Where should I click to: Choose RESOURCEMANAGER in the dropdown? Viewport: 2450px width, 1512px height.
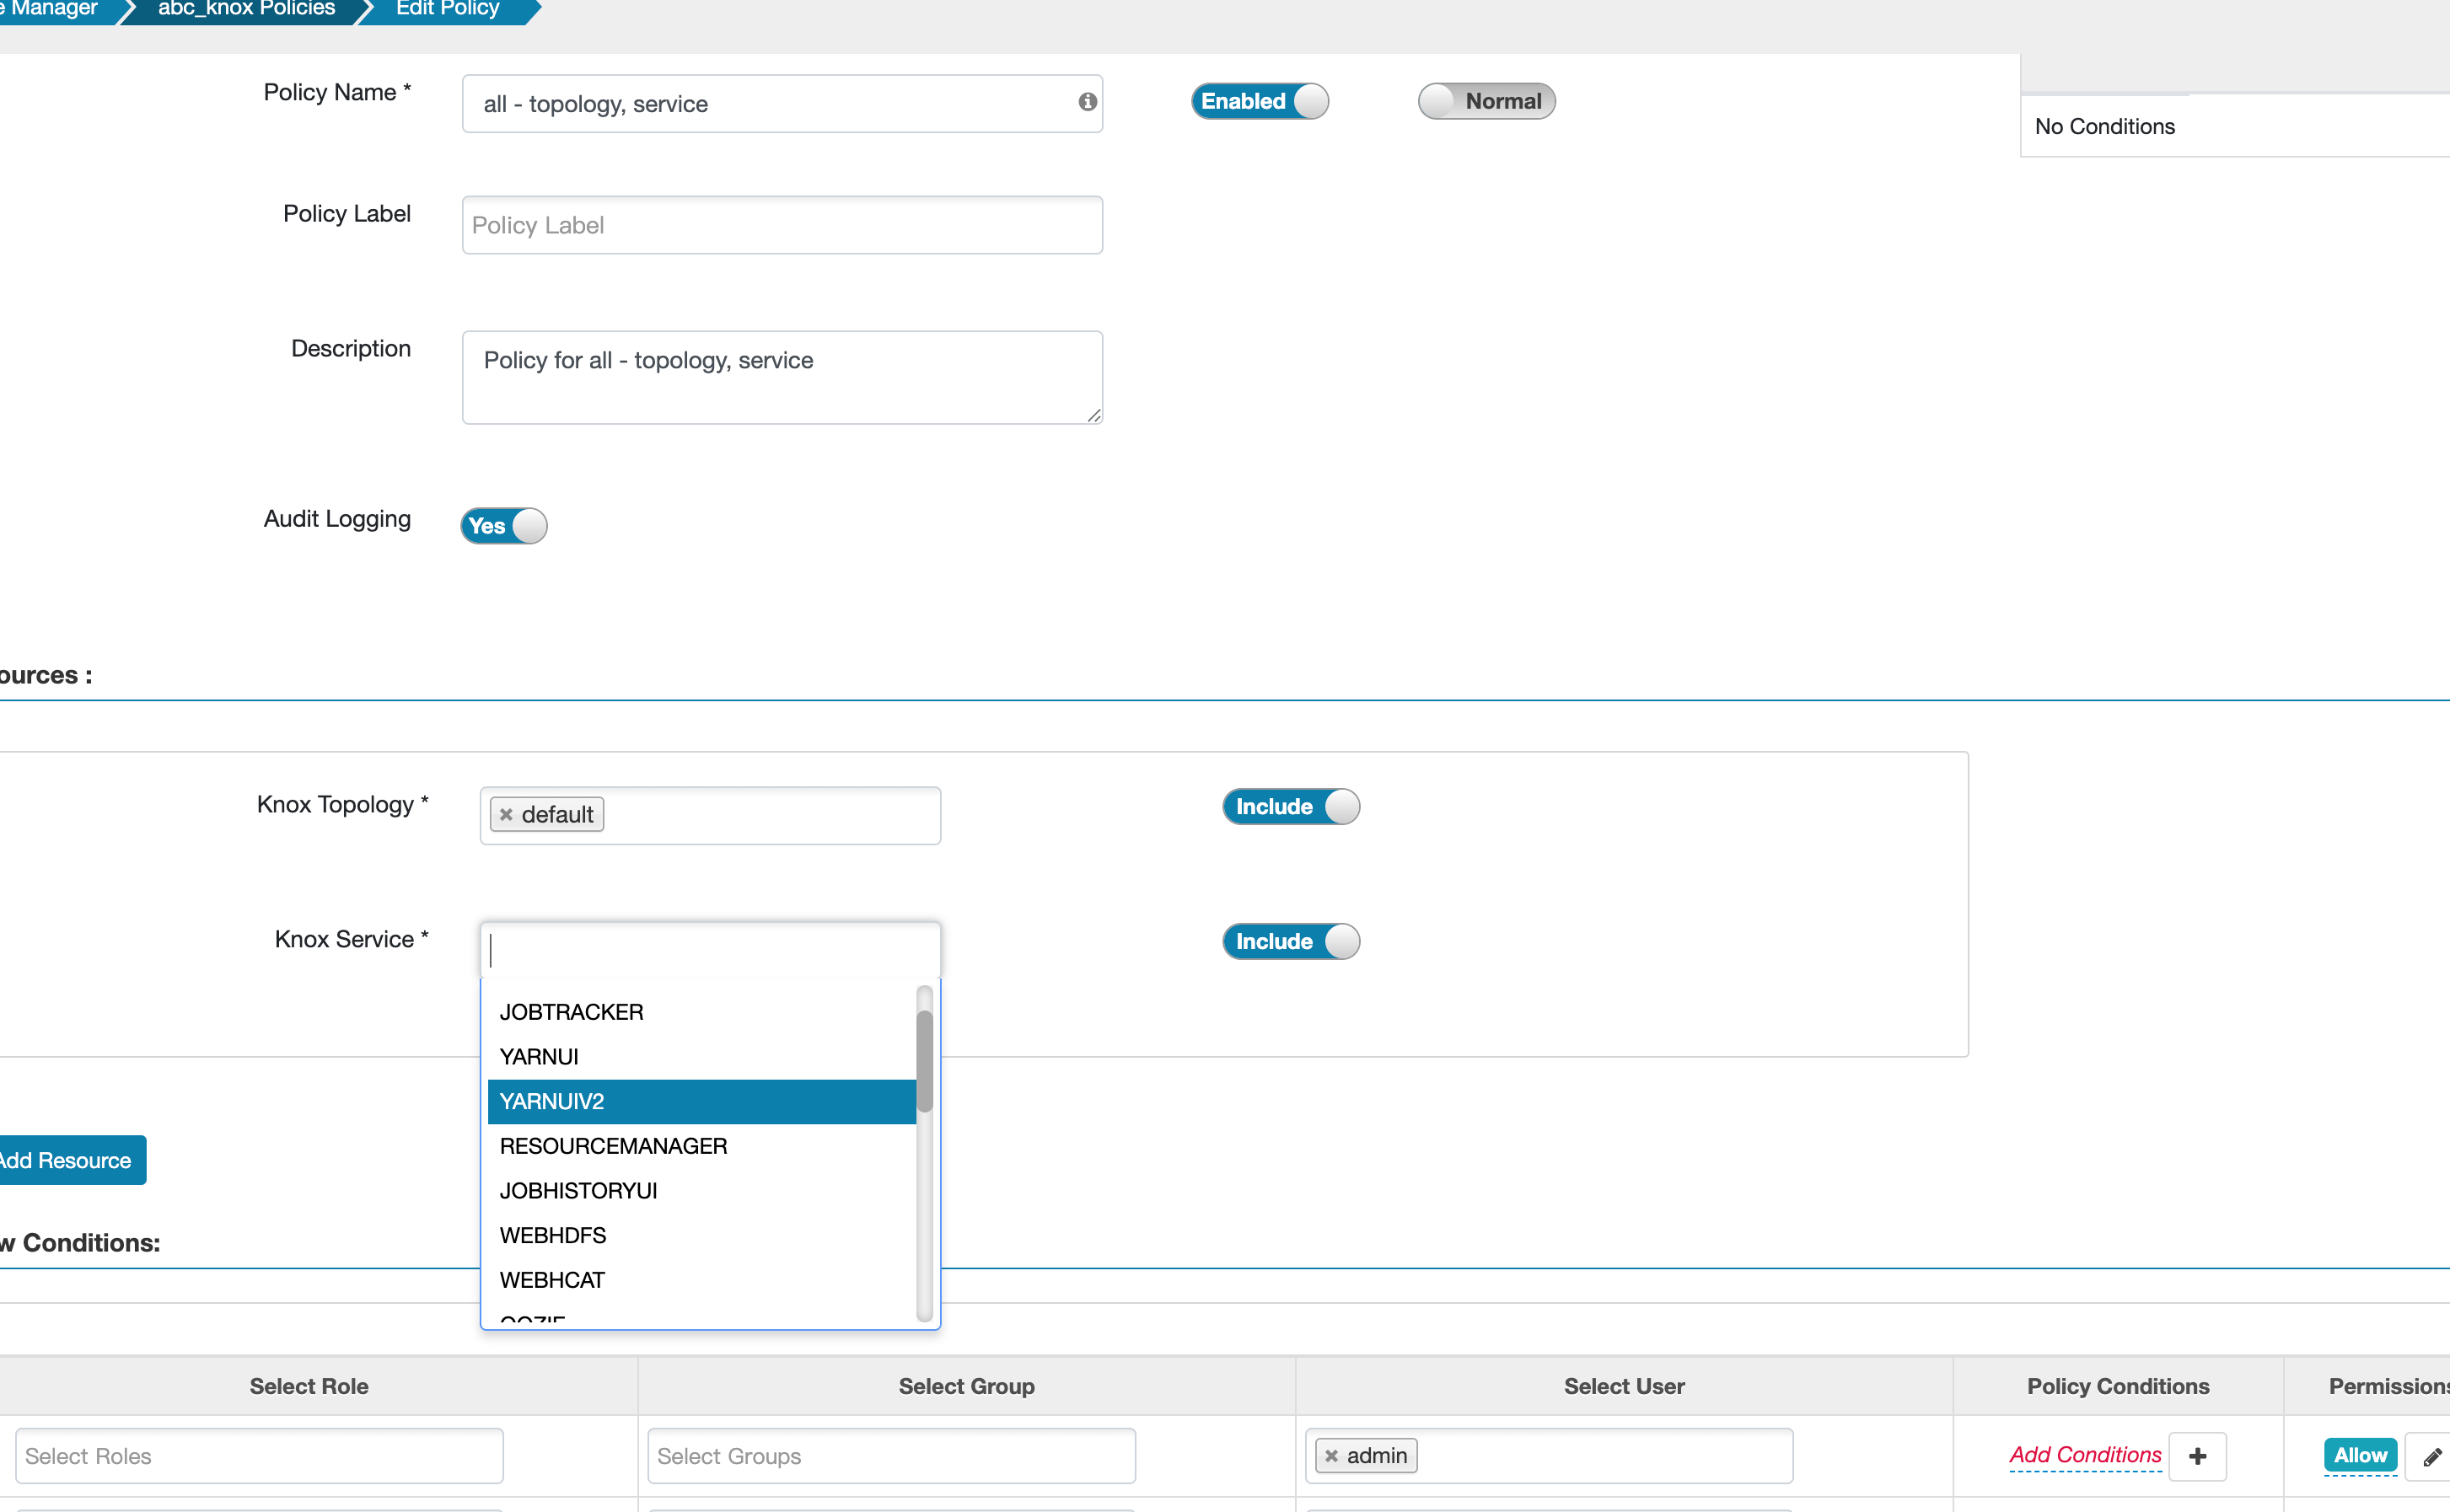(x=613, y=1146)
